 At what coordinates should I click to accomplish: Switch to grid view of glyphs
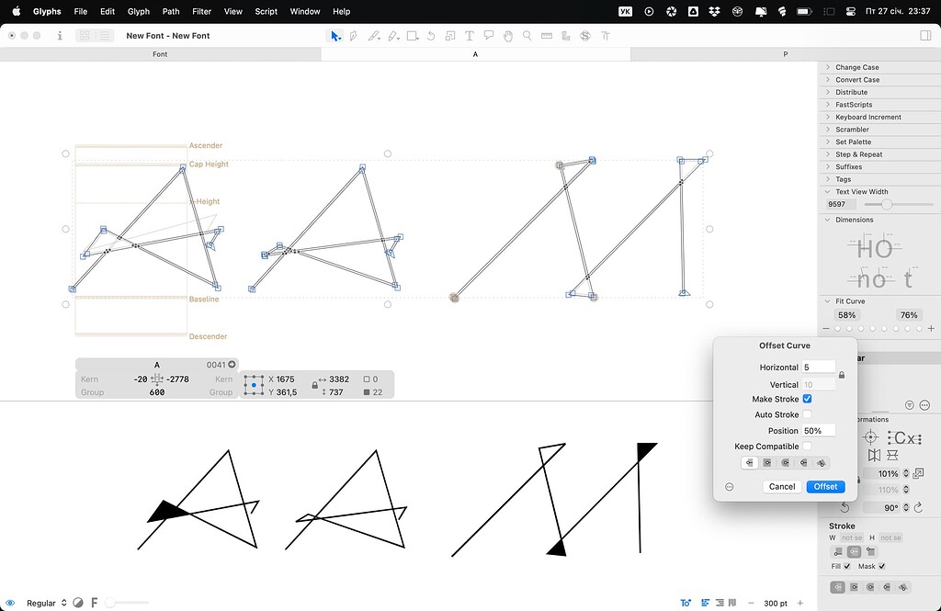click(x=85, y=36)
